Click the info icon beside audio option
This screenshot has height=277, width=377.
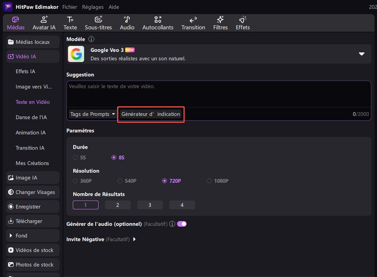point(172,224)
